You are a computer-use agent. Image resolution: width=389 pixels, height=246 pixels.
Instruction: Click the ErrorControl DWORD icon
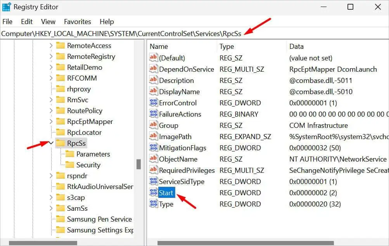click(154, 103)
